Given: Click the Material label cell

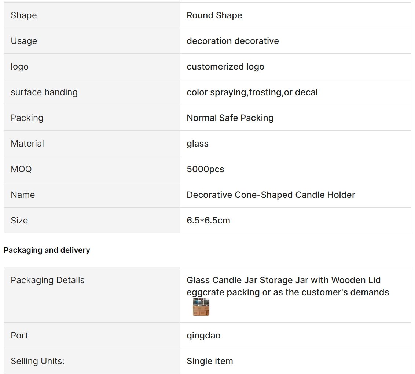Looking at the screenshot, I should (x=92, y=144).
